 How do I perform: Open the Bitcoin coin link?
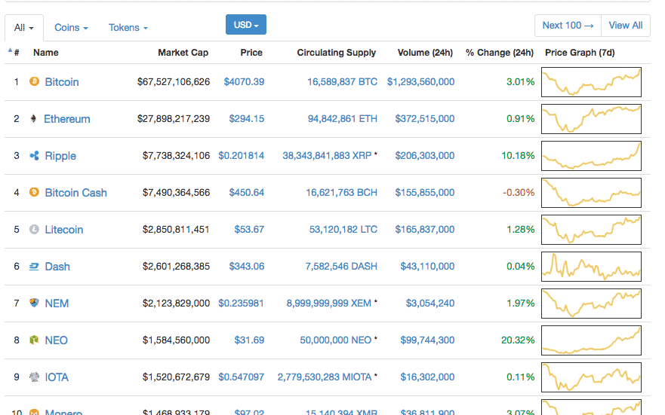(62, 81)
